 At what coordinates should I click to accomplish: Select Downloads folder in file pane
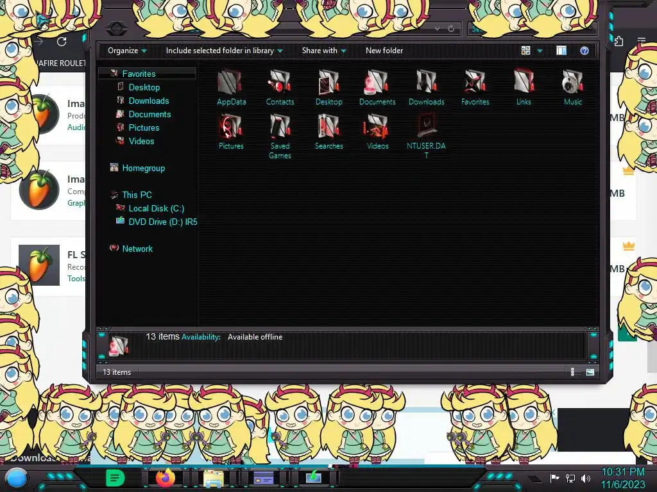point(426,87)
